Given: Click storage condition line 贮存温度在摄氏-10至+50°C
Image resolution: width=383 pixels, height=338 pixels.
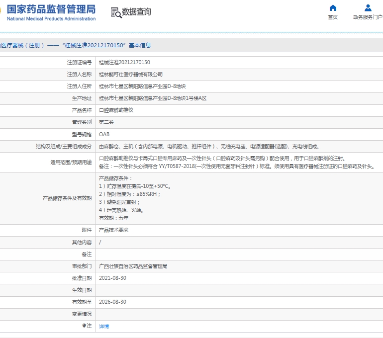Looking at the screenshot, I should (x=135, y=186).
